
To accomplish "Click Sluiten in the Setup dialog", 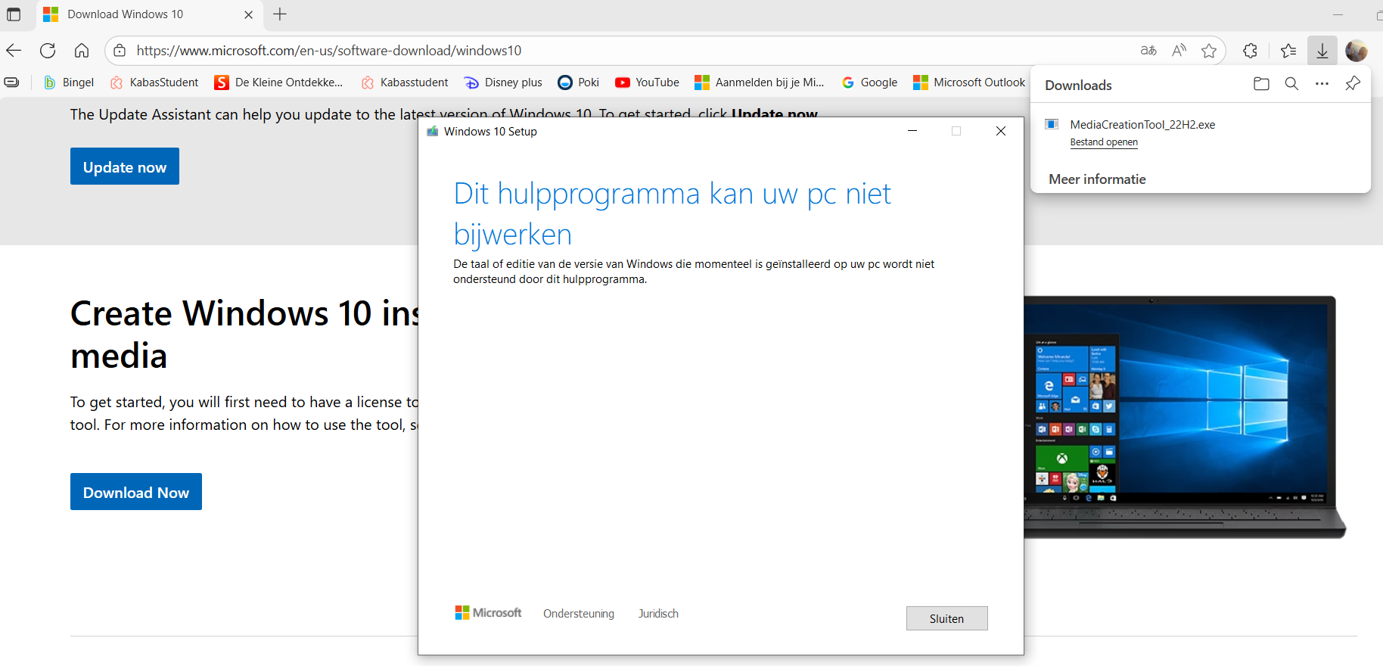I will [946, 618].
